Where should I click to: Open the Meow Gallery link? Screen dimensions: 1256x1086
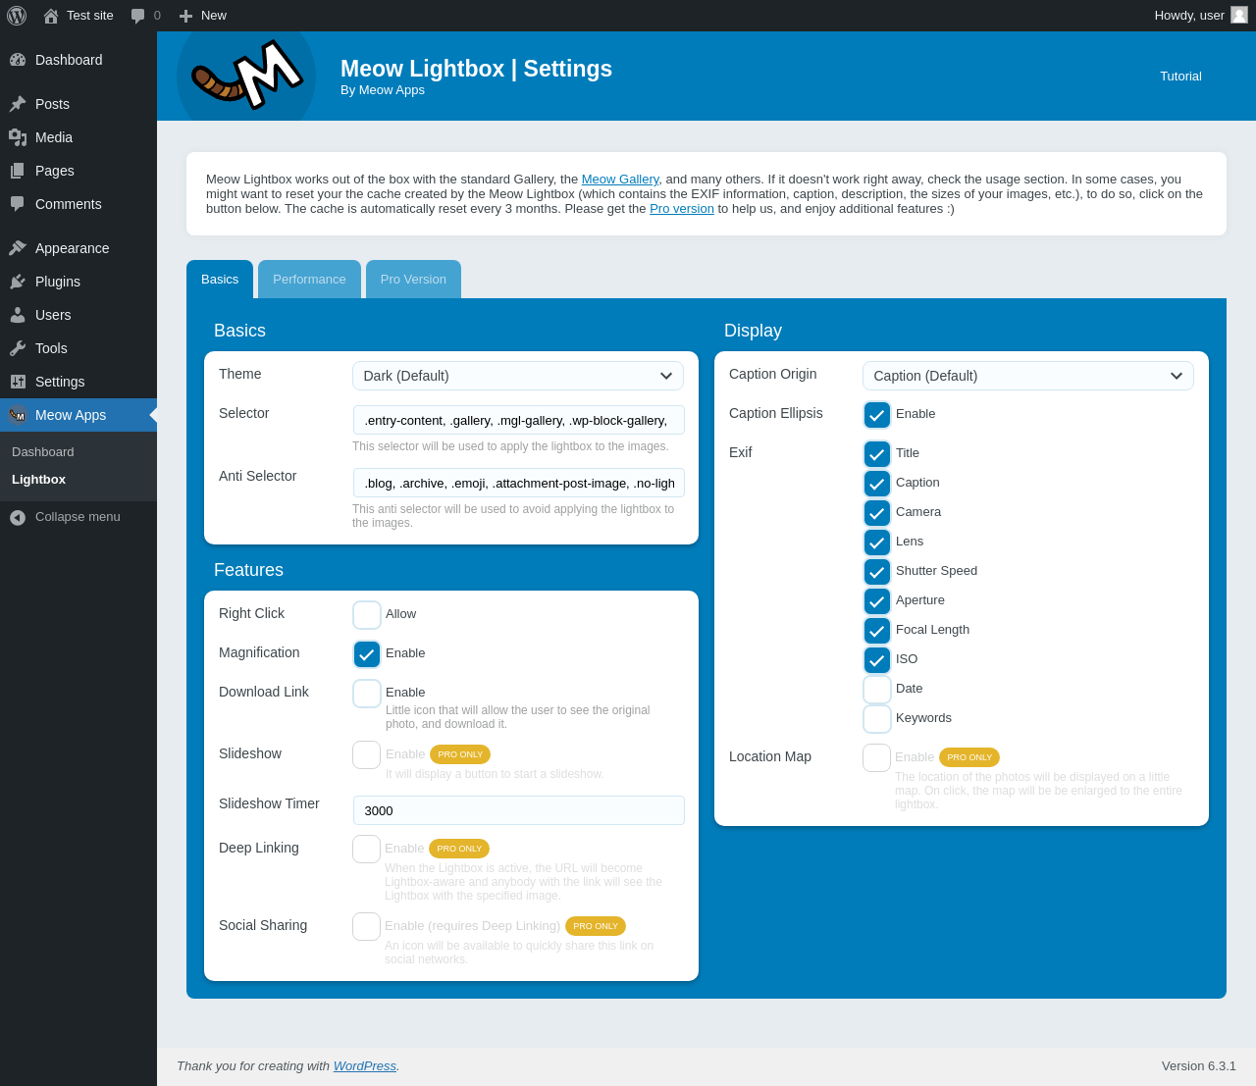coord(620,180)
